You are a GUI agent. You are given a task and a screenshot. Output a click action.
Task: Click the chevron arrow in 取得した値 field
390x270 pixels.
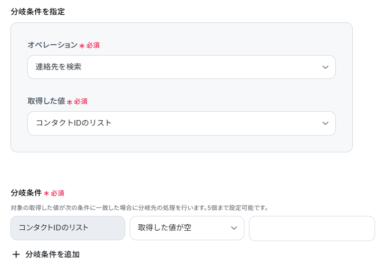pyautogui.click(x=325, y=123)
